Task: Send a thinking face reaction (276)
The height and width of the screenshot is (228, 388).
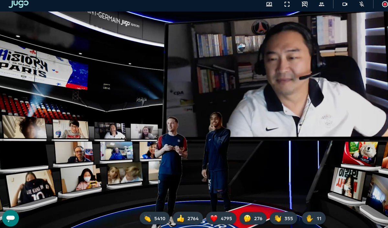Action: click(253, 218)
